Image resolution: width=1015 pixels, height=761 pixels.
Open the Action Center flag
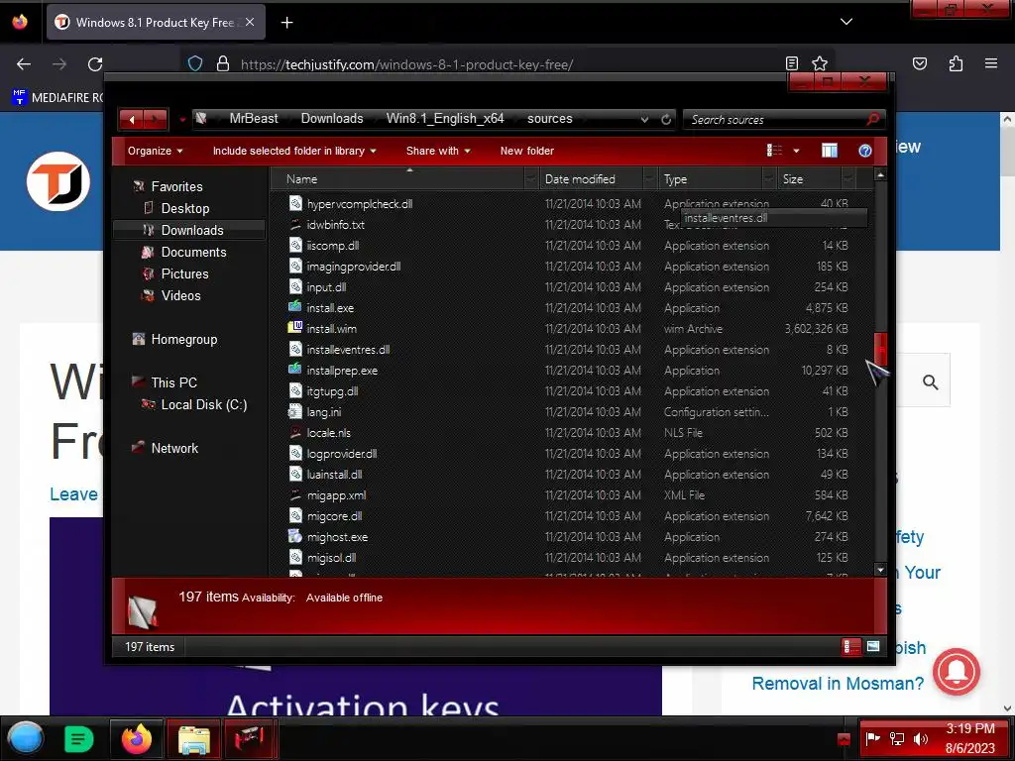click(873, 739)
